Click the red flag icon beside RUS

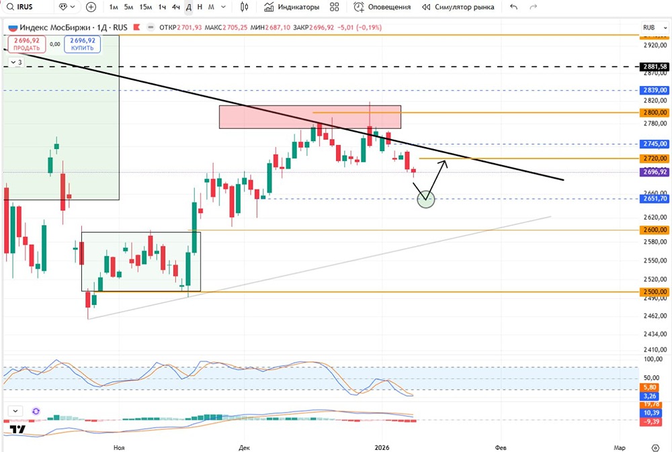click(136, 28)
